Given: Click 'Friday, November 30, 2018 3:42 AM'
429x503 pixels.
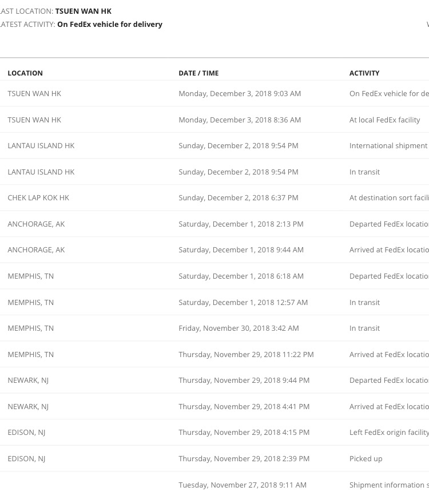Looking at the screenshot, I should click(x=239, y=328).
